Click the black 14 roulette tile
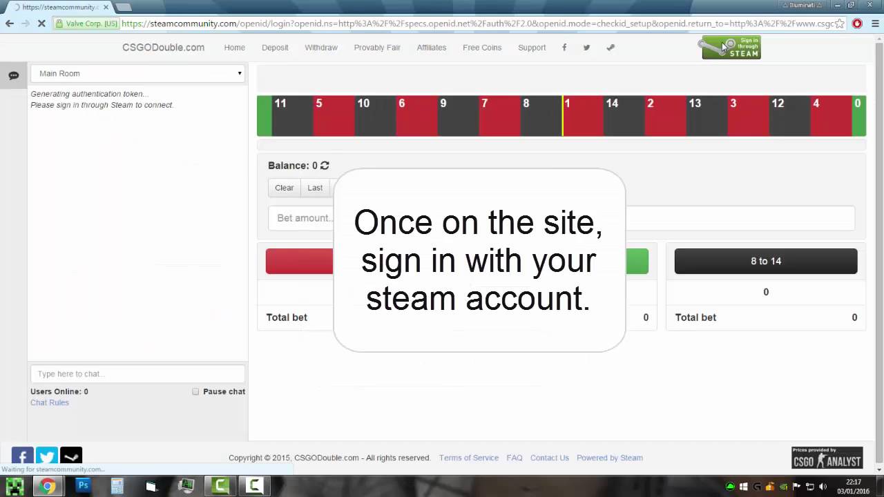The width and height of the screenshot is (884, 497). 624,116
